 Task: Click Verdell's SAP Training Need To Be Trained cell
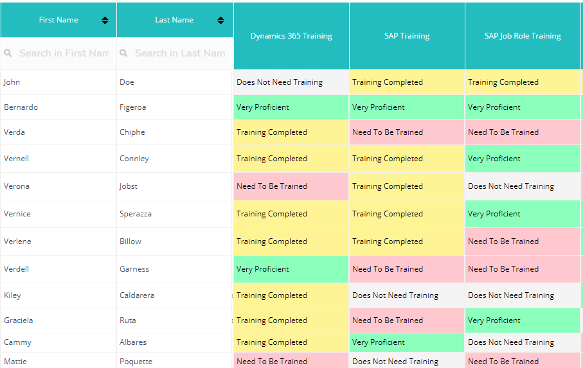407,269
